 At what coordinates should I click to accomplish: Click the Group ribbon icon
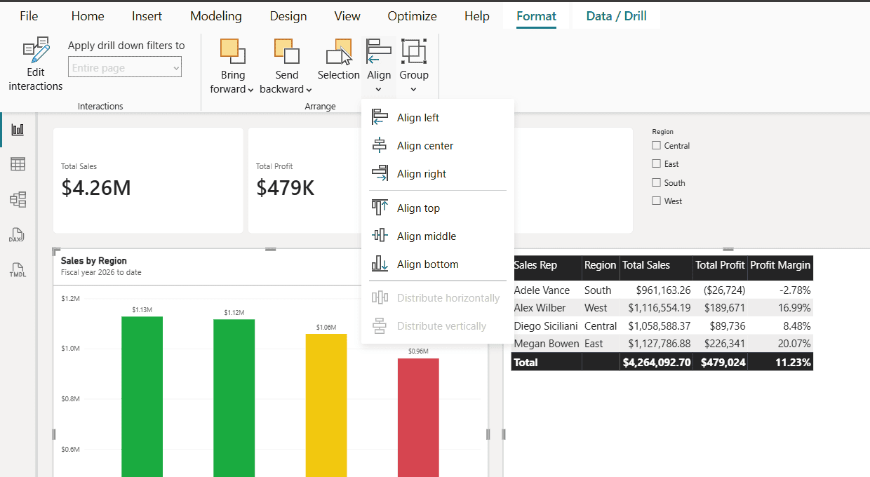[x=413, y=51]
